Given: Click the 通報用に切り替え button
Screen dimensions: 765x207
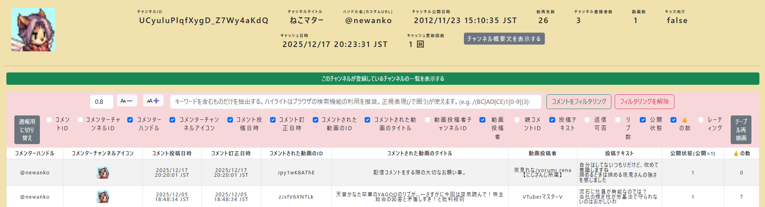Looking at the screenshot, I should point(27,130).
